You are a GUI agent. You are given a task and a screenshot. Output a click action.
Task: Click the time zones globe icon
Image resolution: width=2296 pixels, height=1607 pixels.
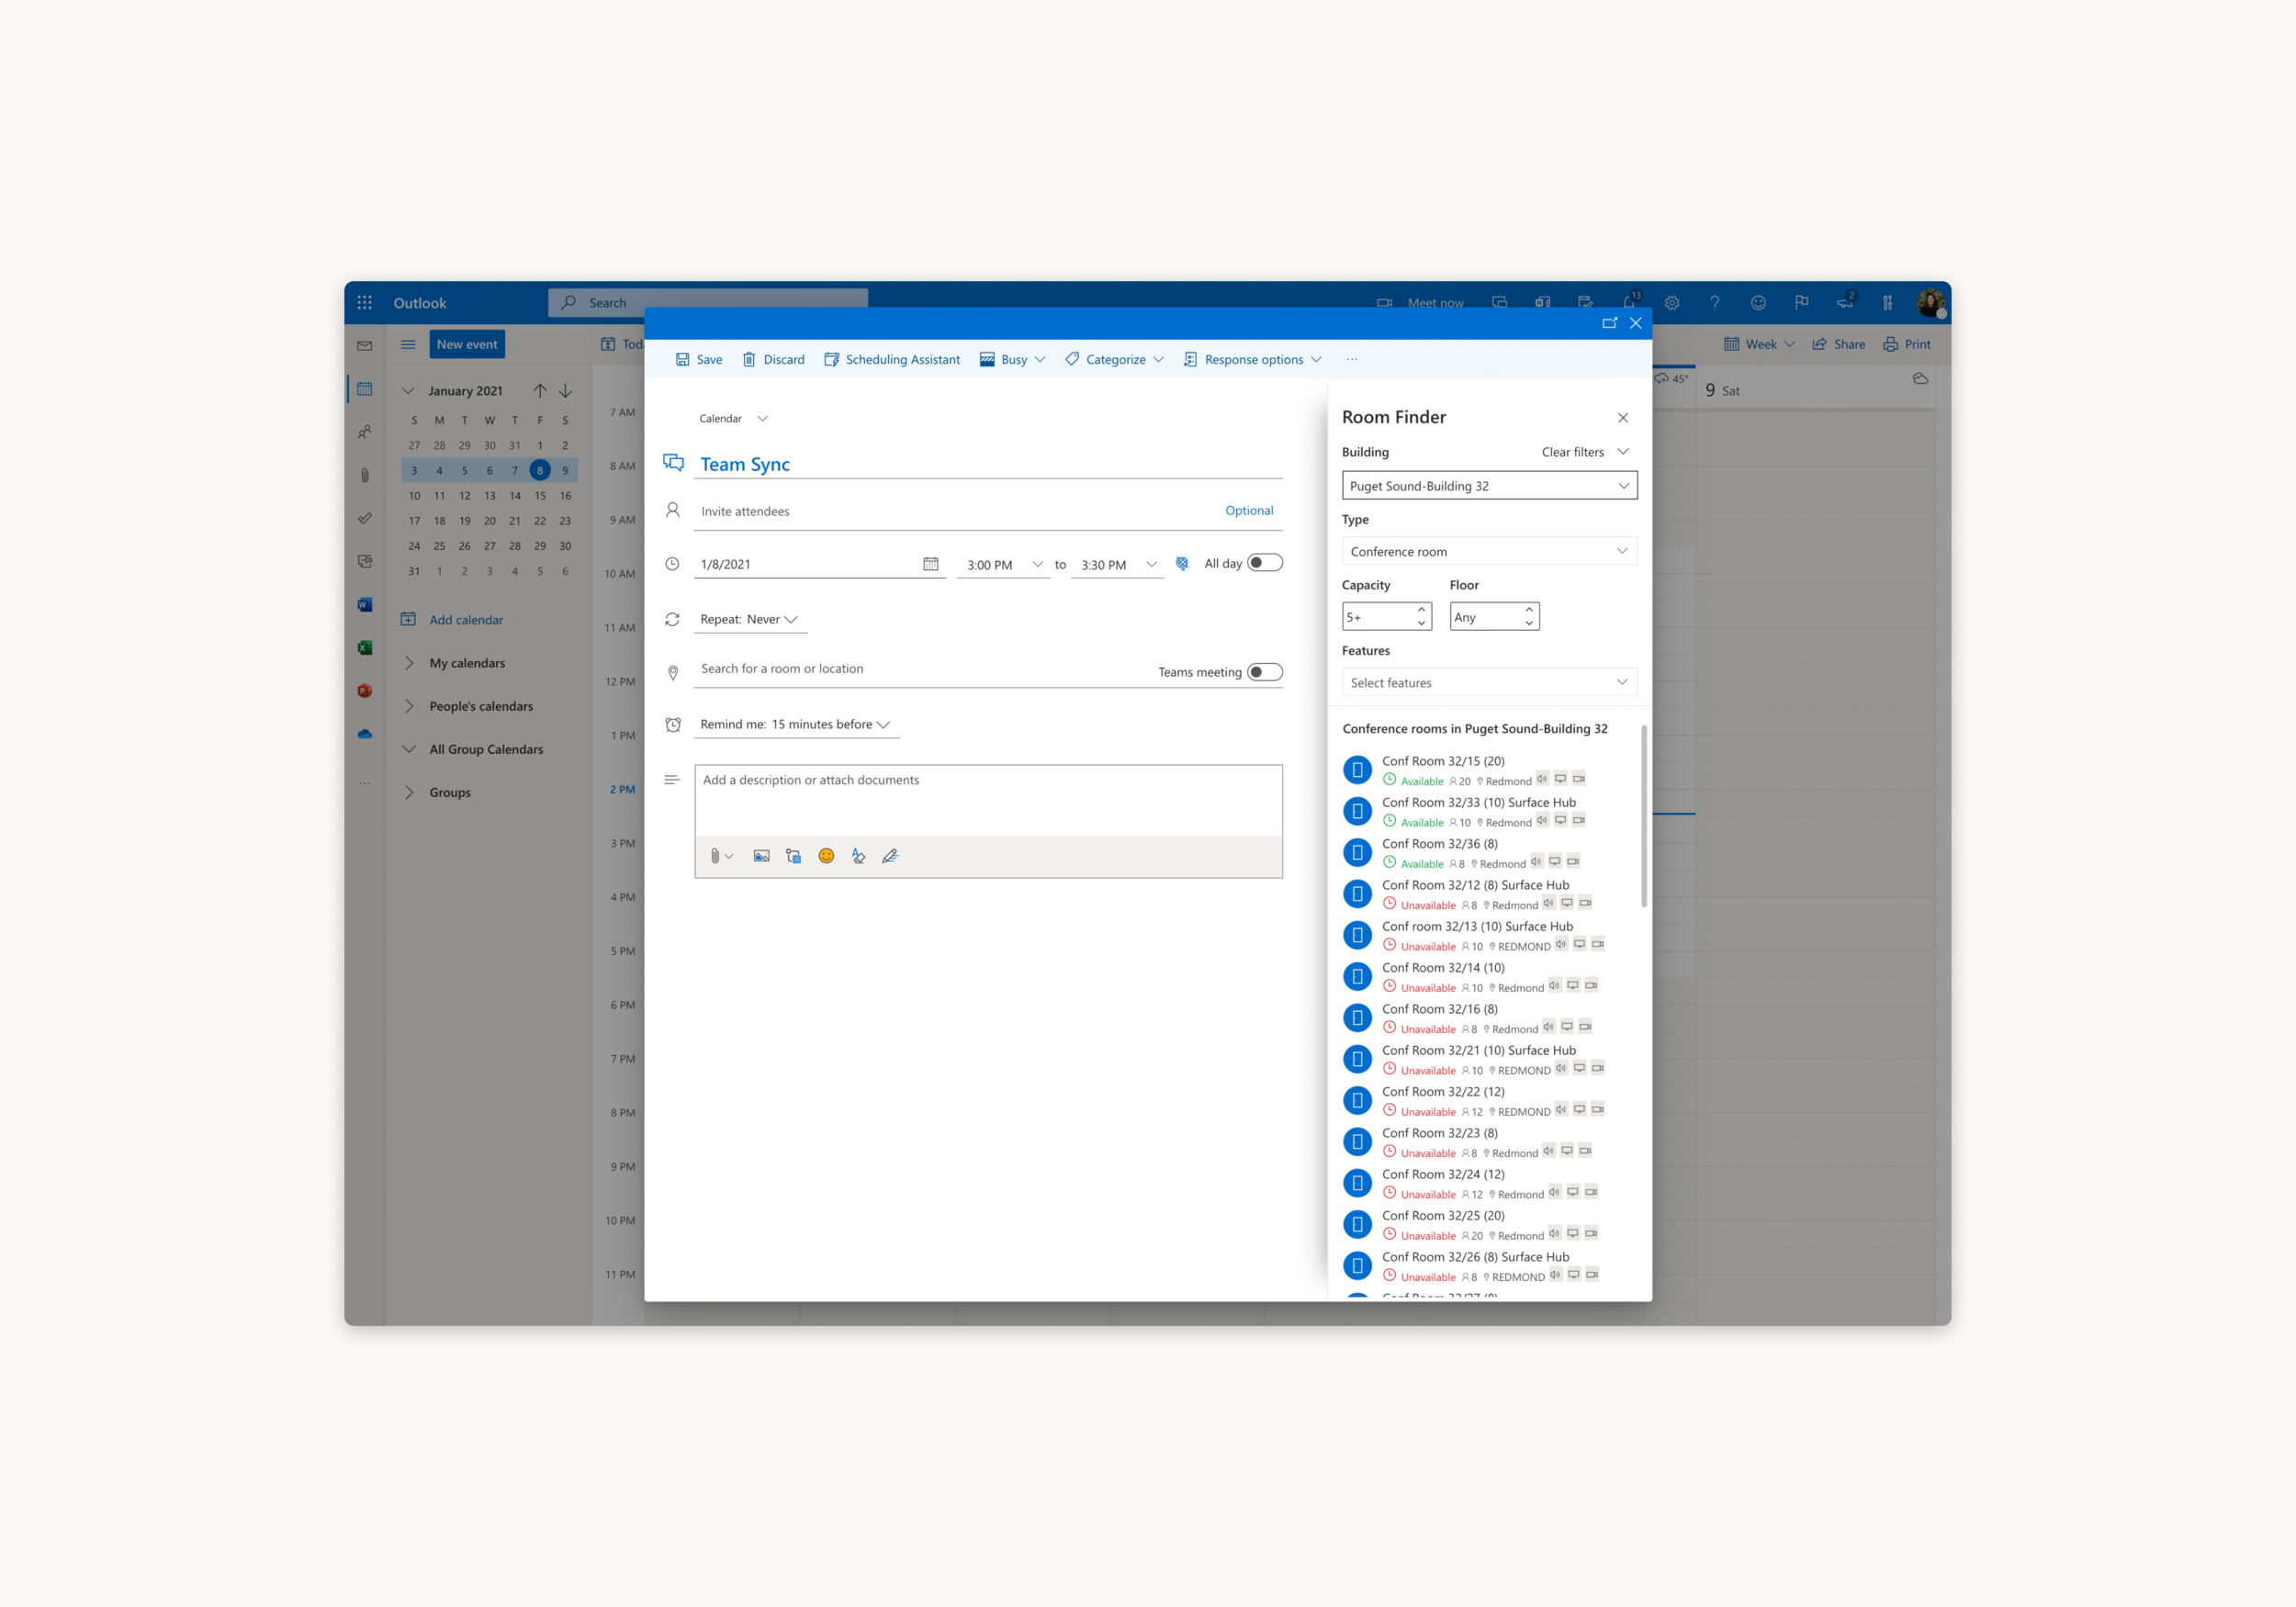point(1181,564)
